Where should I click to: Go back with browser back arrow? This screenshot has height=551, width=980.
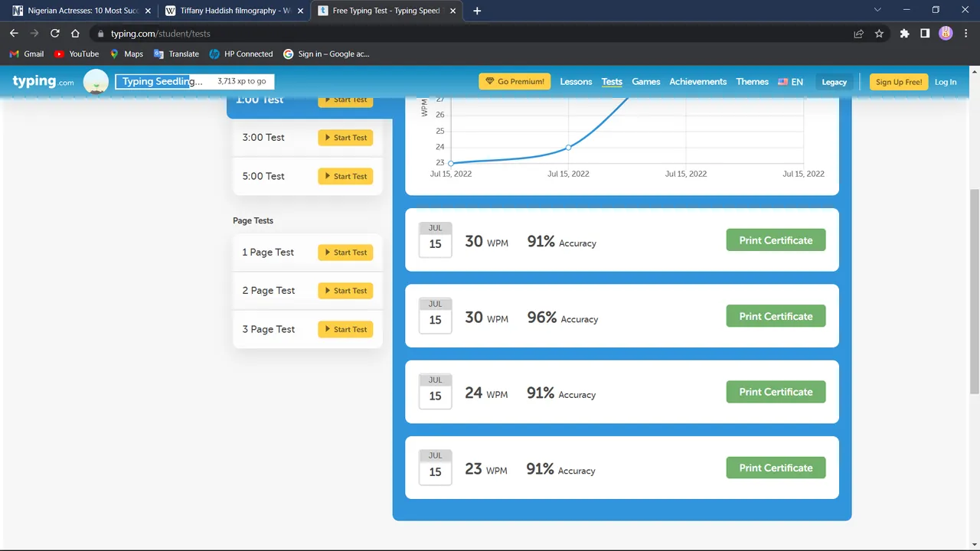point(14,34)
